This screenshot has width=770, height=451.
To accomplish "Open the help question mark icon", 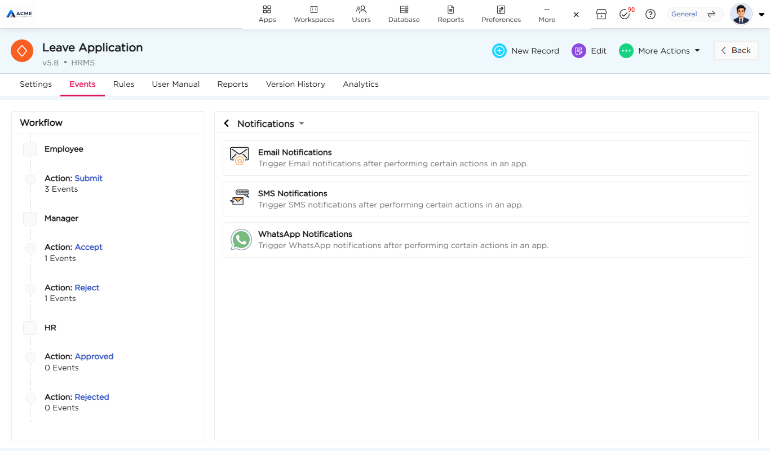I will coord(650,15).
